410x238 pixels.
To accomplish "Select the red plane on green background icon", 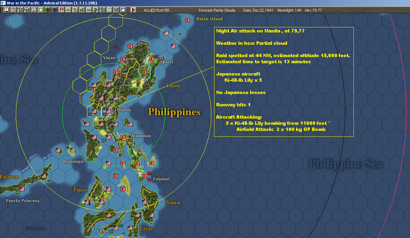I will pyautogui.click(x=48, y=10).
